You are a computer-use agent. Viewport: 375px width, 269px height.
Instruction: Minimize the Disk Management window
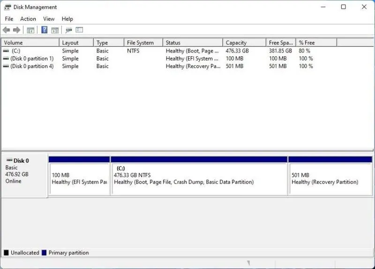[x=323, y=7]
